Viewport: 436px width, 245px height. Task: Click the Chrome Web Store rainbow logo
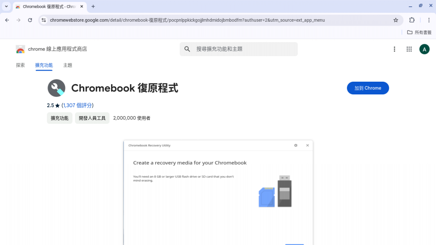point(20,49)
